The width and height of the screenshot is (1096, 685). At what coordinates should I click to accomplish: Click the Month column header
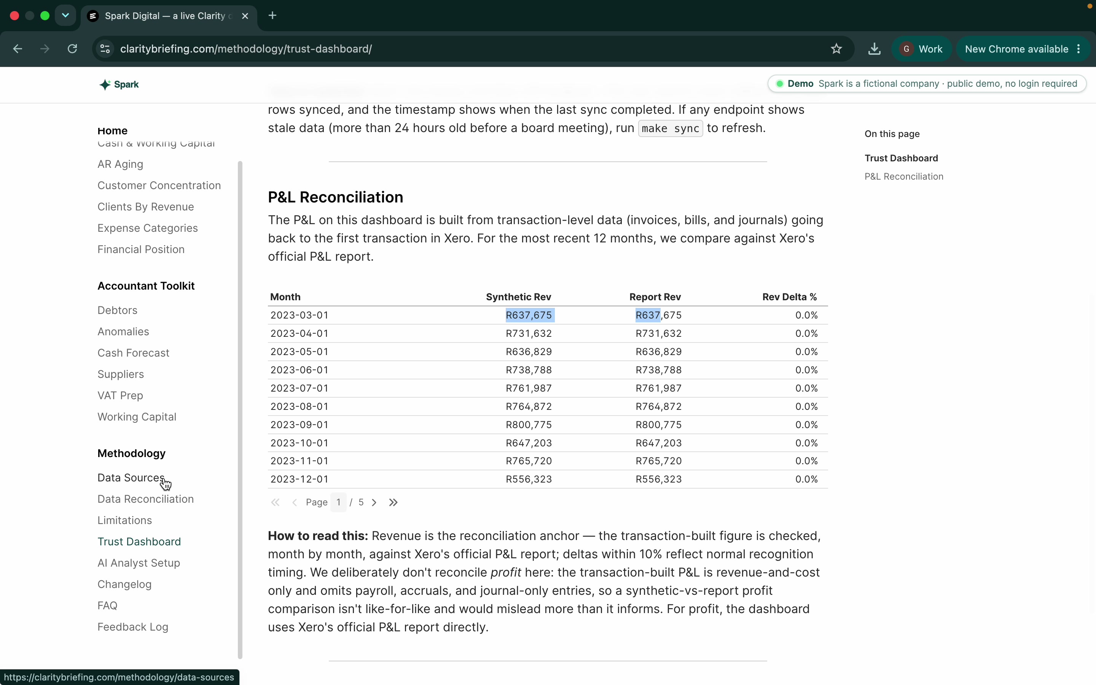[x=285, y=297]
